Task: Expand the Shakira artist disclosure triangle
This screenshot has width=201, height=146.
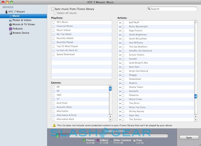Action: (x=120, y=83)
